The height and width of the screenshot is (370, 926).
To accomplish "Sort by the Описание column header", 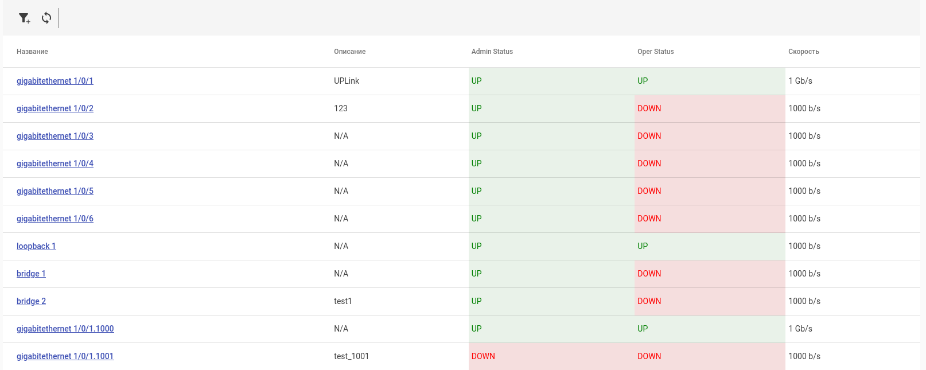I will click(349, 52).
